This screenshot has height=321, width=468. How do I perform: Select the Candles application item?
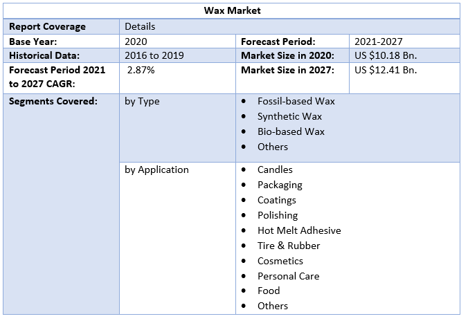(x=275, y=169)
